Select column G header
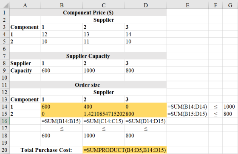The image size is (238, 154). (230, 6)
